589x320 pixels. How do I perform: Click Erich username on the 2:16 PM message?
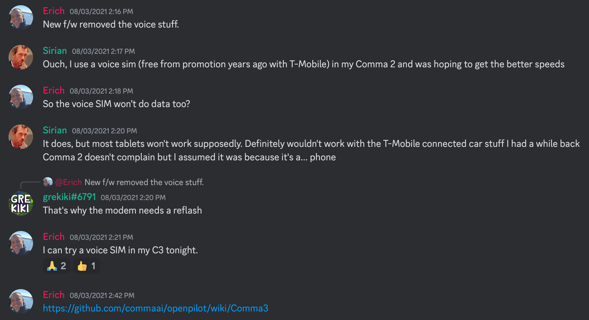click(54, 11)
